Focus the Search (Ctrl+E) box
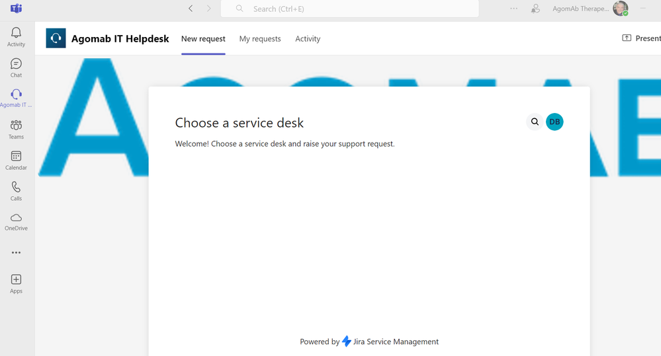 (x=349, y=9)
